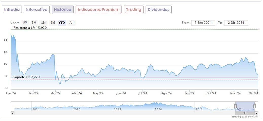The height and width of the screenshot is (121, 263).
Task: Open the Interactiva chart tab
Action: pyautogui.click(x=37, y=10)
